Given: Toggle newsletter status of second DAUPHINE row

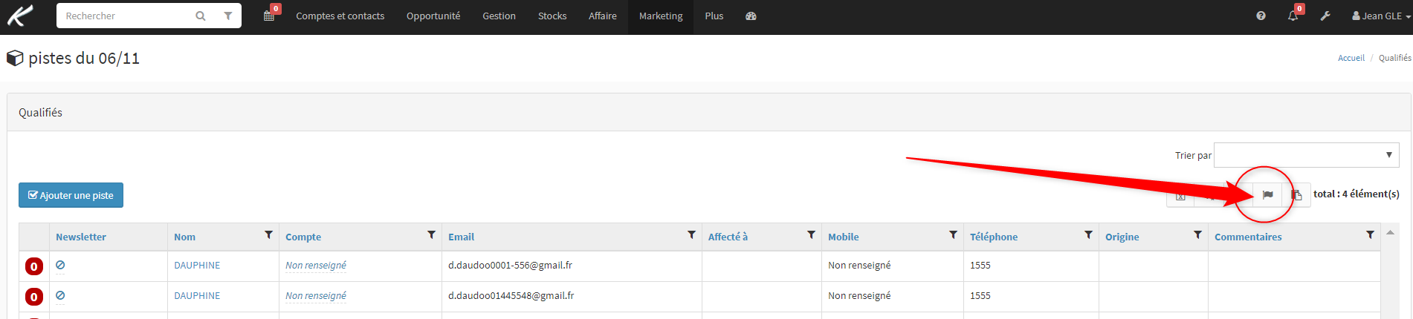Looking at the screenshot, I should [60, 295].
